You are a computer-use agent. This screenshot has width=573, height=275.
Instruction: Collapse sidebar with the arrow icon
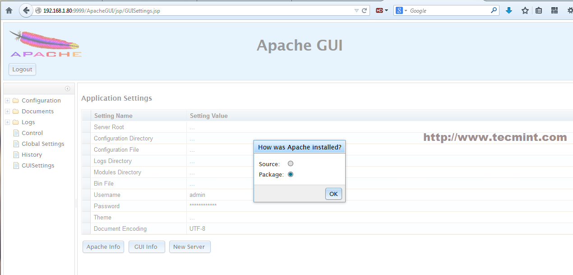click(x=68, y=89)
